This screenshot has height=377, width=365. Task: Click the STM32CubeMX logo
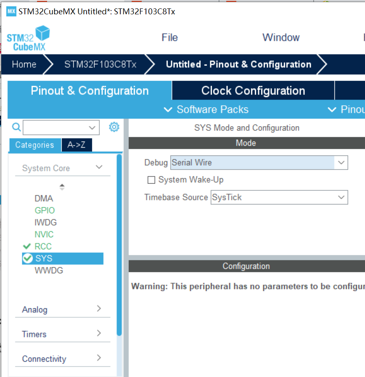tap(28, 38)
